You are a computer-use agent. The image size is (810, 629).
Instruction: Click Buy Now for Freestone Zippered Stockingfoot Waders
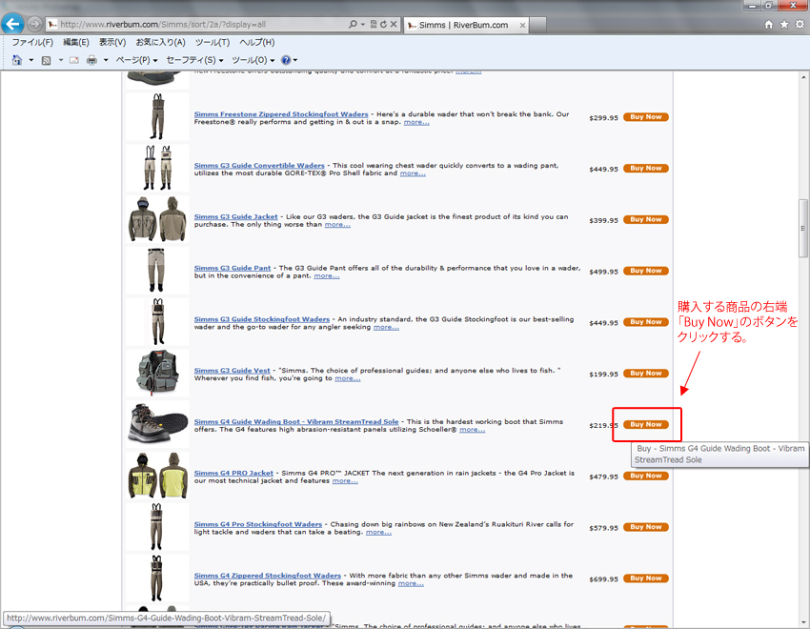[x=646, y=117]
